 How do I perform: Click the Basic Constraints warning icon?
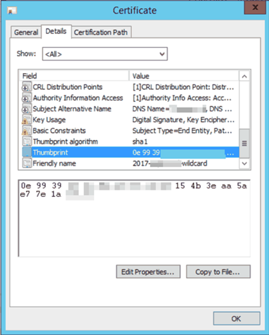(27, 130)
